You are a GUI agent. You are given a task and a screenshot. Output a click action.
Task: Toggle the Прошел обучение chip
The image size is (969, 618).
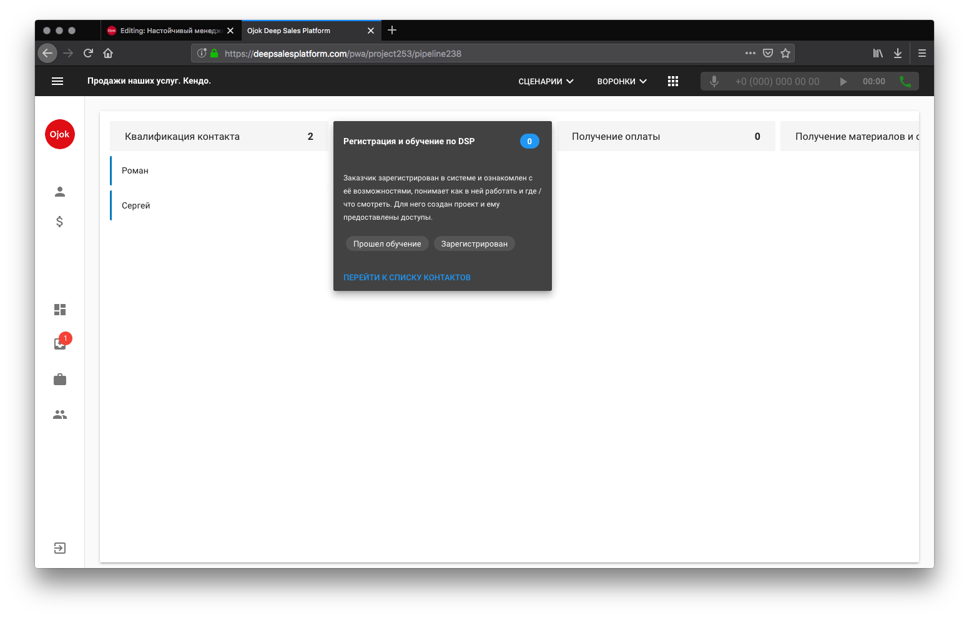[x=387, y=243]
